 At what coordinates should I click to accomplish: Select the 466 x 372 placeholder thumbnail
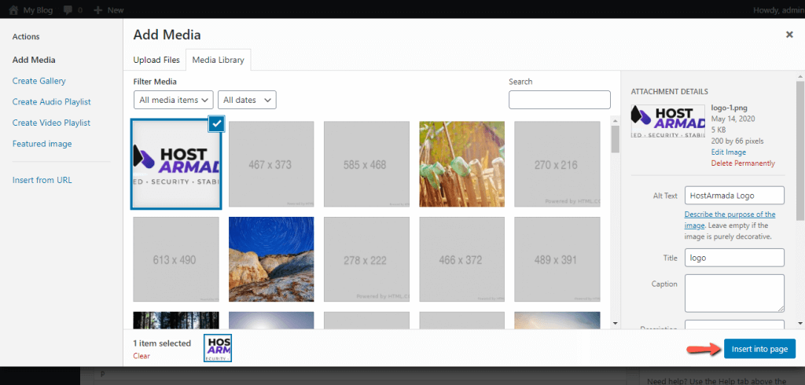click(462, 259)
